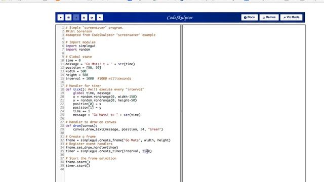Open the Docs page
The width and height of the screenshot is (324, 182).
click(250, 17)
